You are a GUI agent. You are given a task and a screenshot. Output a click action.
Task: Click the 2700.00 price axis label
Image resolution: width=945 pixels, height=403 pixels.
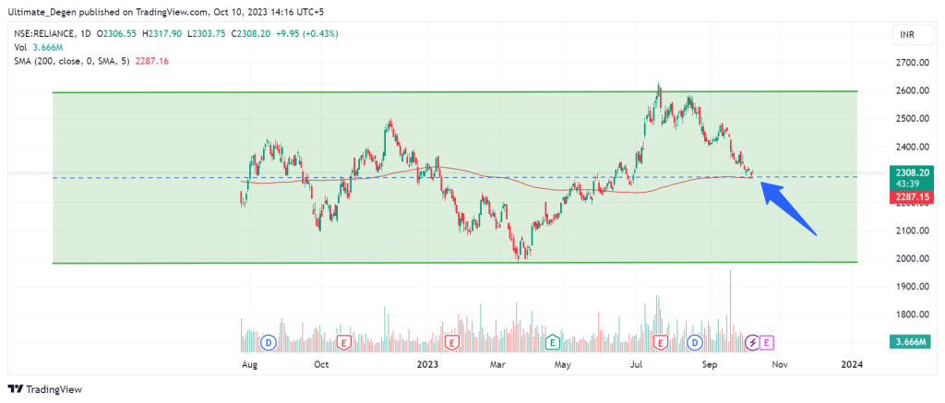(x=911, y=63)
